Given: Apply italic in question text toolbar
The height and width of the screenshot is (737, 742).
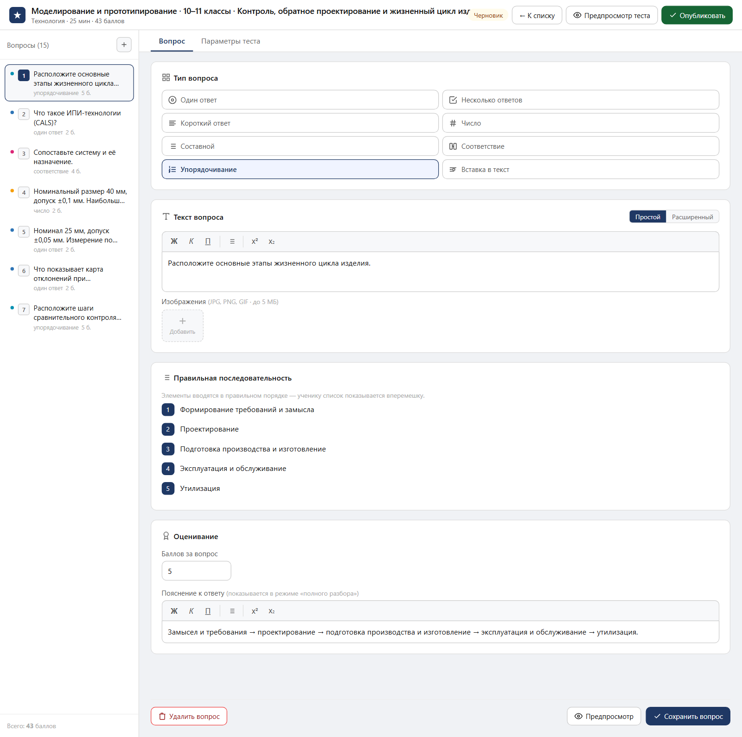Looking at the screenshot, I should tap(191, 241).
